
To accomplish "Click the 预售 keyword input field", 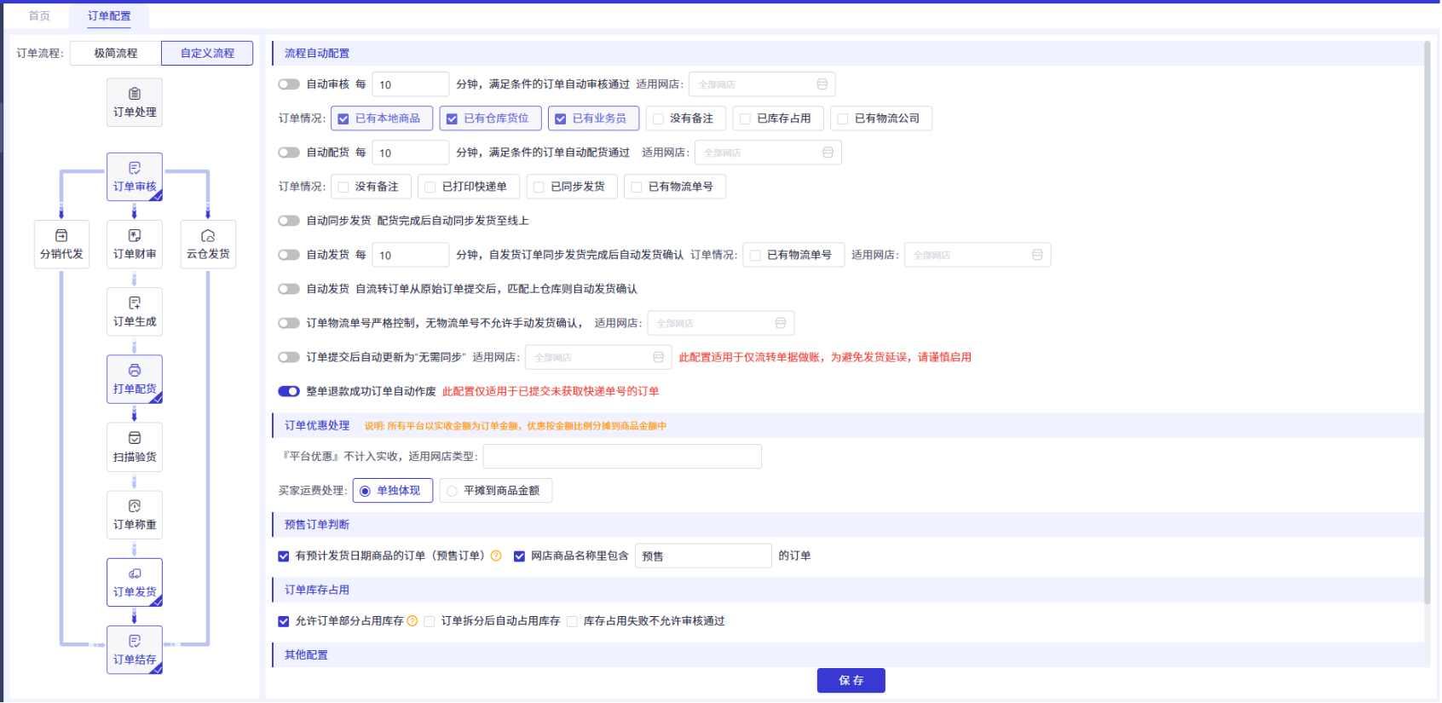I will tap(703, 556).
